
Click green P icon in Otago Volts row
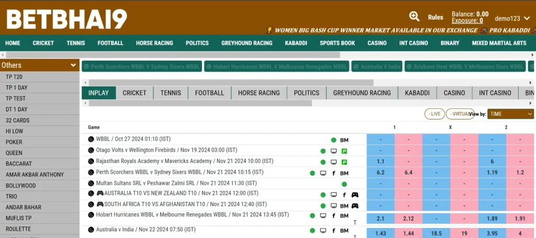344,151
